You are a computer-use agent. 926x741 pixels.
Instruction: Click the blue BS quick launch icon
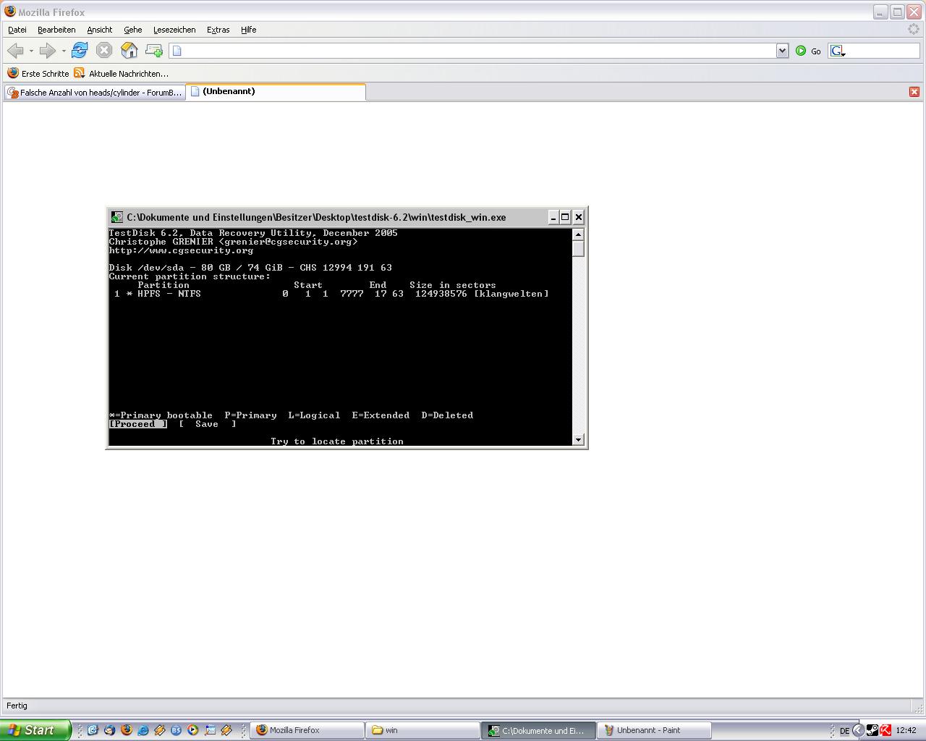point(176,730)
